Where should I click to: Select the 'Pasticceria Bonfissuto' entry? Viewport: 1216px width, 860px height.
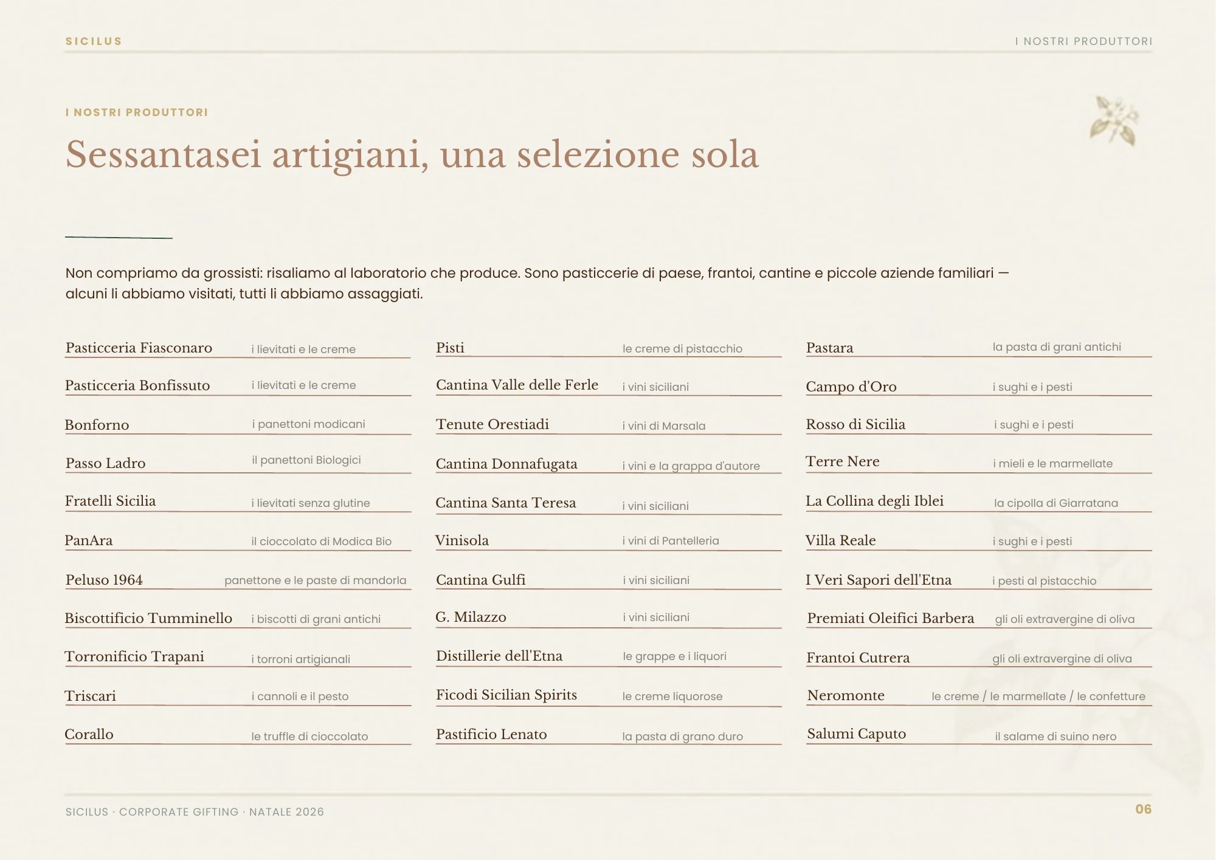pyautogui.click(x=137, y=385)
